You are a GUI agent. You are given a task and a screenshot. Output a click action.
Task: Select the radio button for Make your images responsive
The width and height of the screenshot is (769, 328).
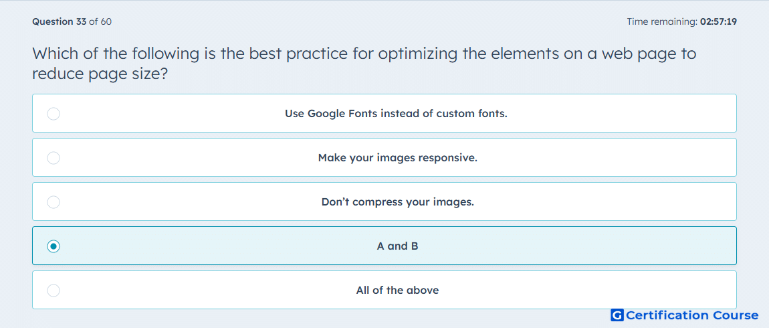click(x=53, y=157)
